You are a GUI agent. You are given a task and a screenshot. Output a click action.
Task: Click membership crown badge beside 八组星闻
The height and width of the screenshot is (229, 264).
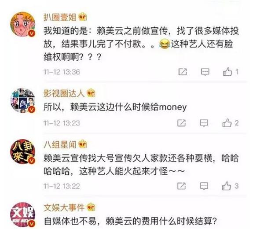83,144
